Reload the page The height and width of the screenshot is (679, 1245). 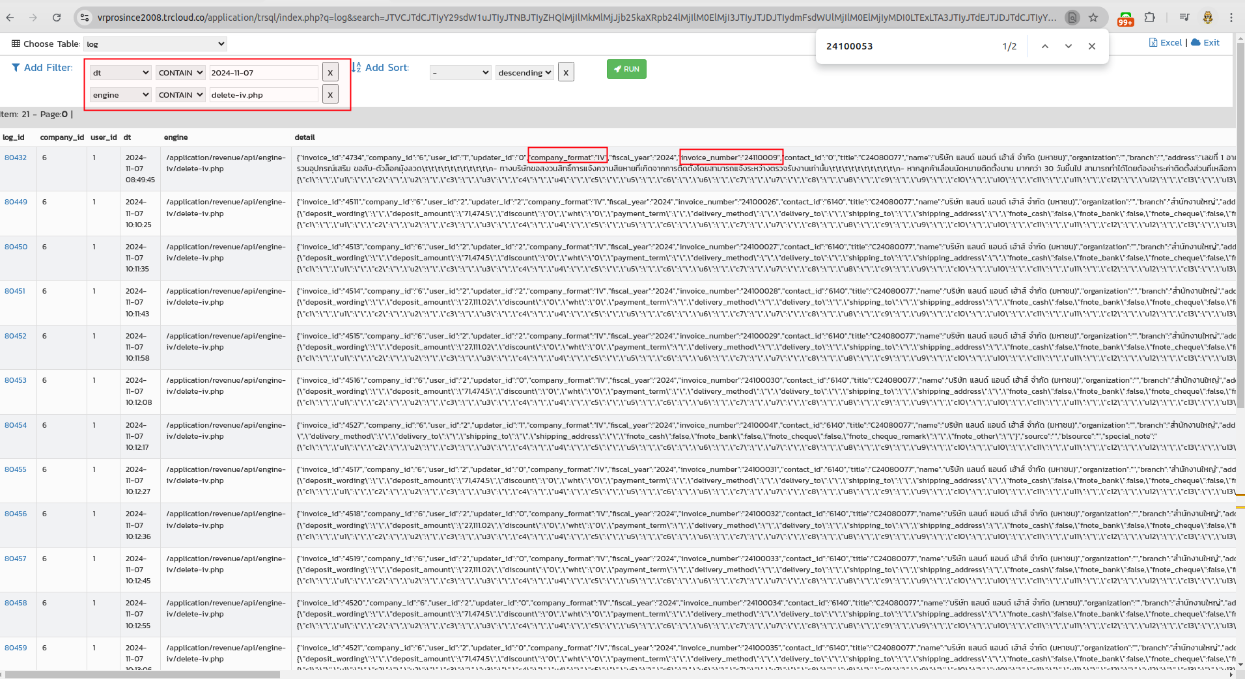57,18
